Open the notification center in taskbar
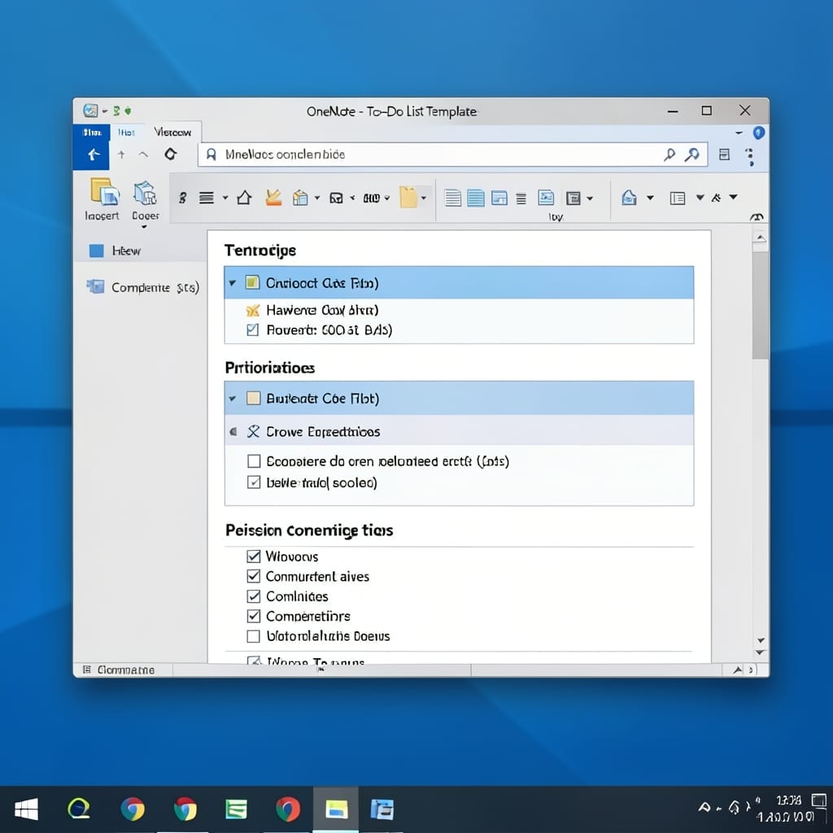 pyautogui.click(x=818, y=800)
